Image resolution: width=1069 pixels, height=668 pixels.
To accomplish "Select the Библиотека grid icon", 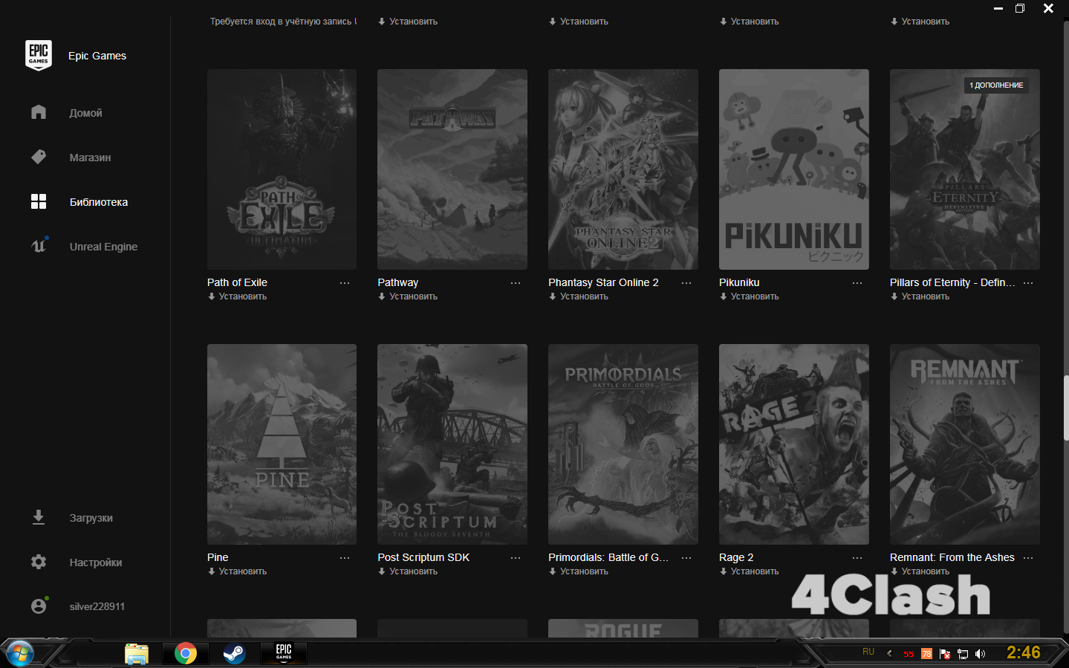I will 39,201.
